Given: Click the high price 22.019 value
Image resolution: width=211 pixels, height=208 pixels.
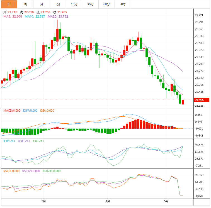Looking at the screenshot, I should point(29,12).
